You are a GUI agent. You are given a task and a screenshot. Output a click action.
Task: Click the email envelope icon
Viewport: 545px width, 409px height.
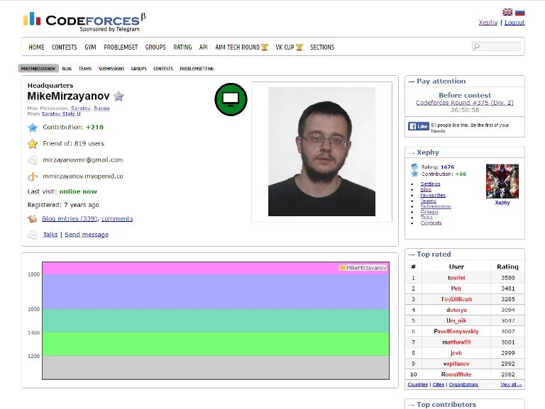pos(33,160)
